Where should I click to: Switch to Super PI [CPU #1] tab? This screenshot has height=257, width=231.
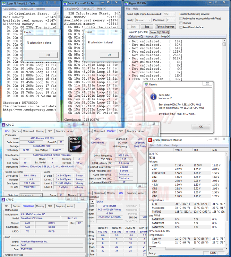tap(159, 32)
